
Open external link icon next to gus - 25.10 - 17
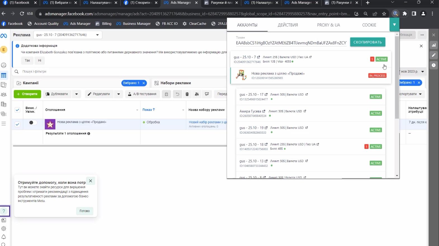(266, 95)
